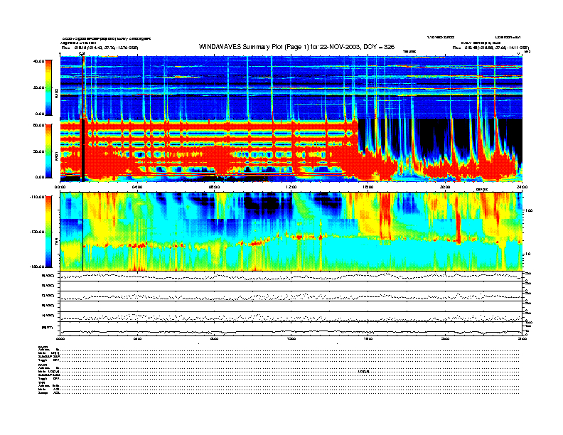Click the black calibration stripe in RAD1 panel

point(83,150)
